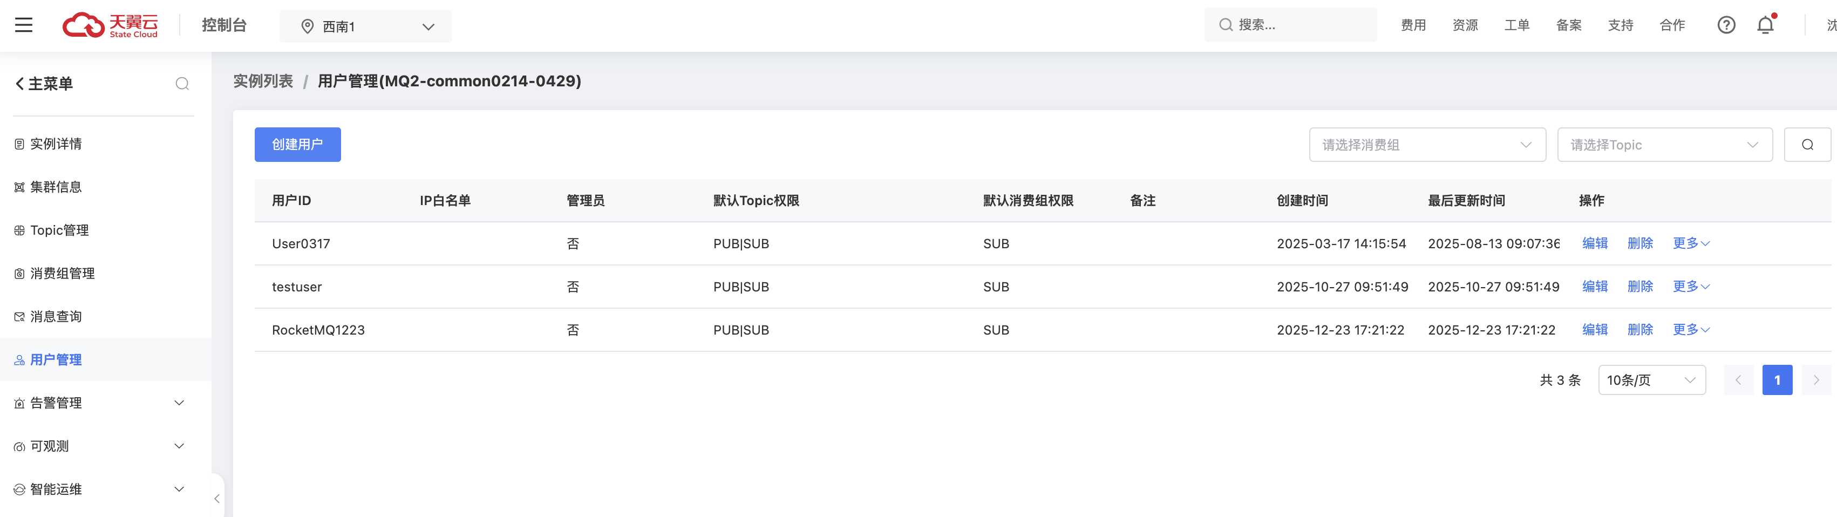Click 编辑 for User0317
This screenshot has height=517, width=1837.
(x=1595, y=243)
